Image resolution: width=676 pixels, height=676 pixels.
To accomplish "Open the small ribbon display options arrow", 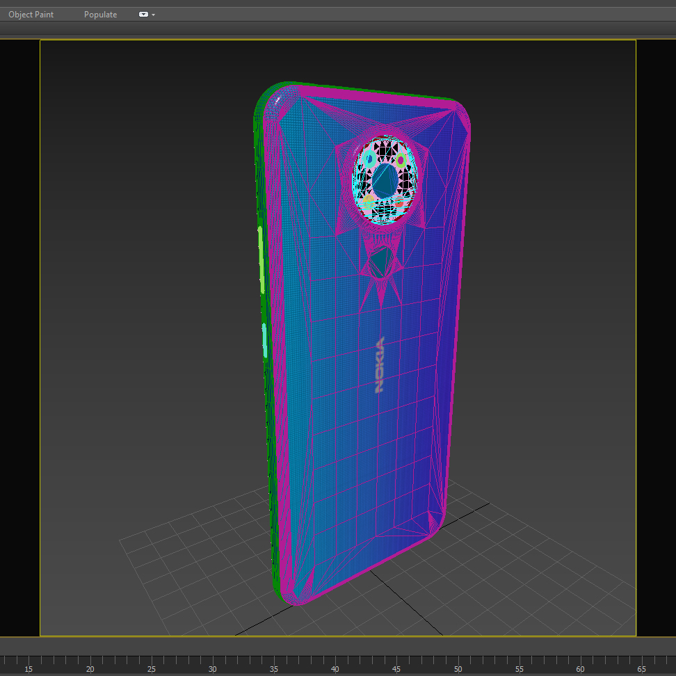I will click(x=154, y=15).
